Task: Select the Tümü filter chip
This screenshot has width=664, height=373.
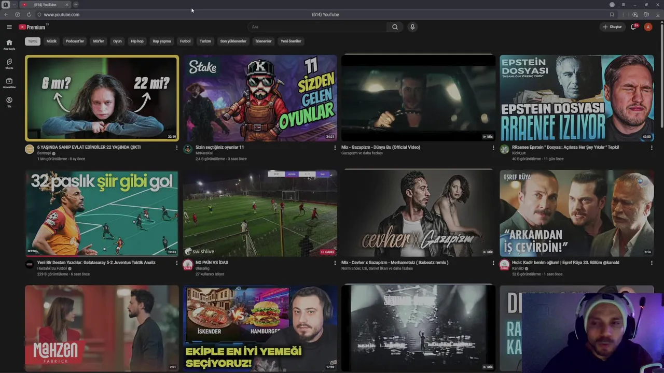Action: pos(33,41)
